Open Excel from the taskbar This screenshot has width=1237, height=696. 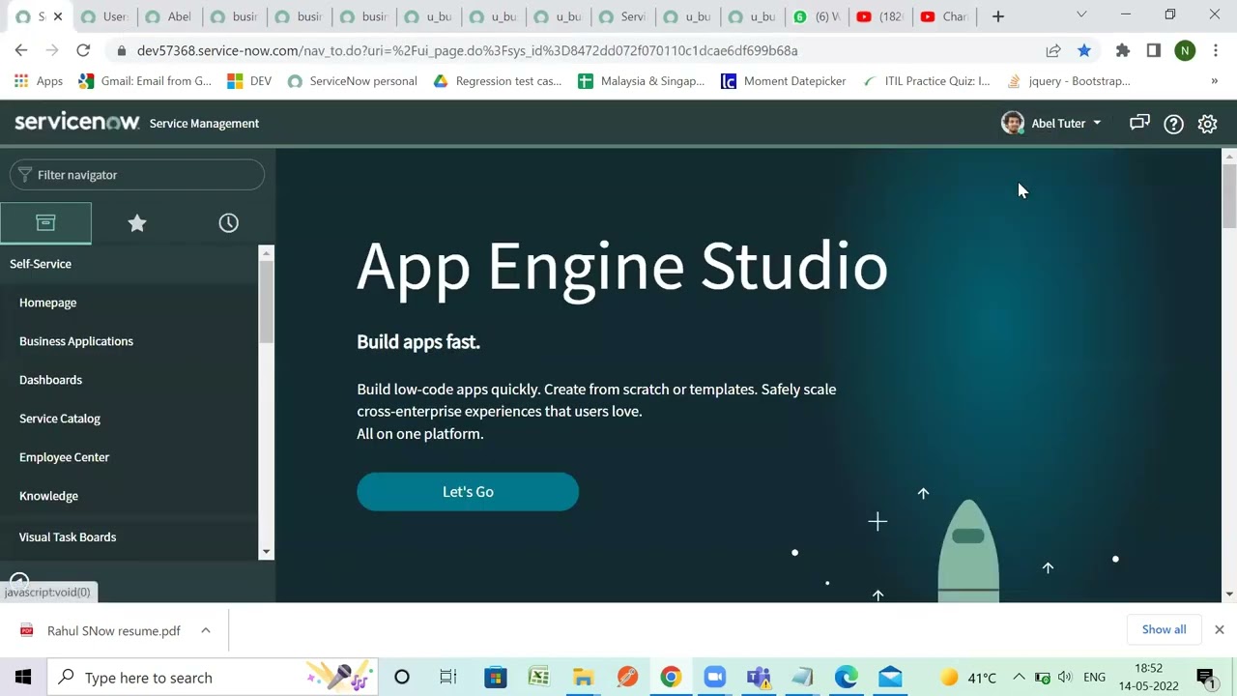tap(539, 678)
